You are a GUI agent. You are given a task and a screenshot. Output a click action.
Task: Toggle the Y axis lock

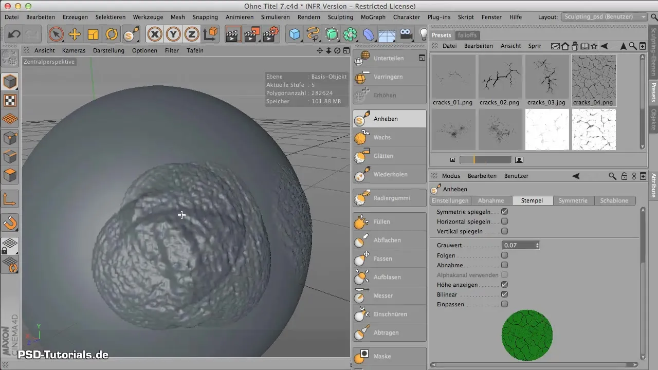coord(173,34)
